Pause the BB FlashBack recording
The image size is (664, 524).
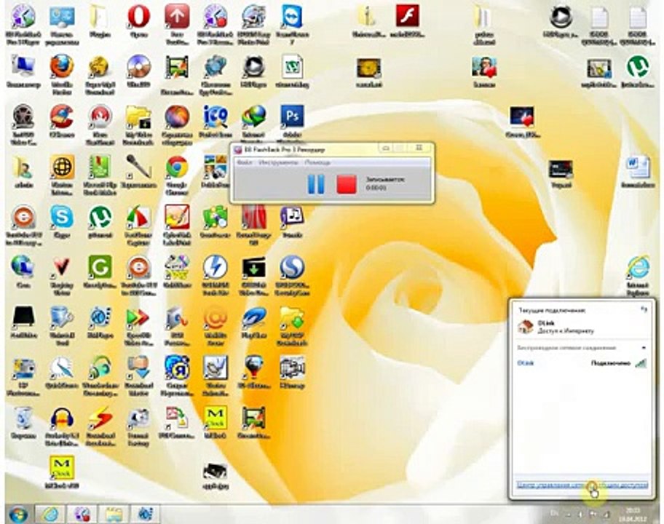pyautogui.click(x=316, y=184)
